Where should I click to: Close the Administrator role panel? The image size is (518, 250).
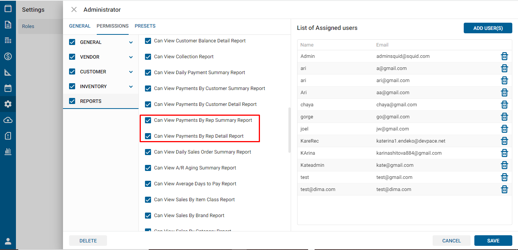(x=74, y=9)
